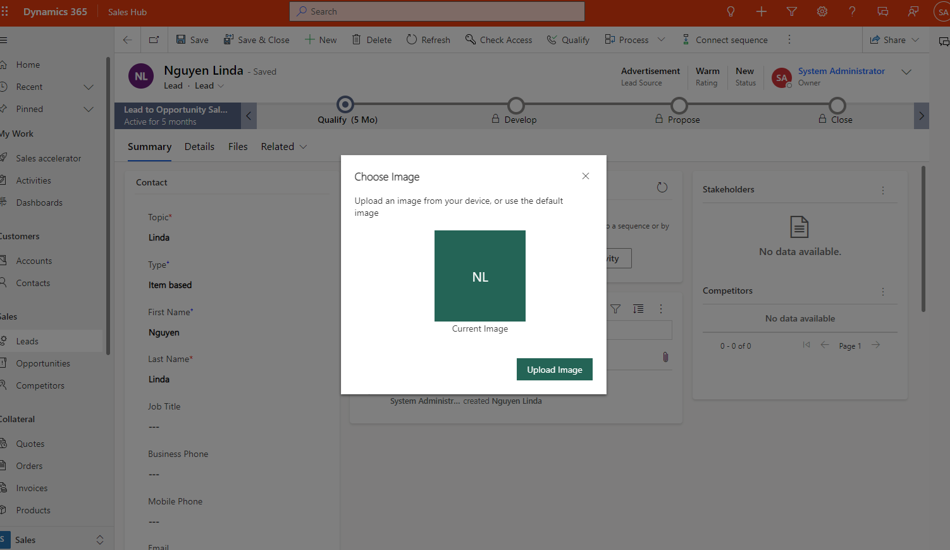Click the NL lead avatar in the form header
Image resolution: width=950 pixels, height=550 pixels.
pos(141,77)
